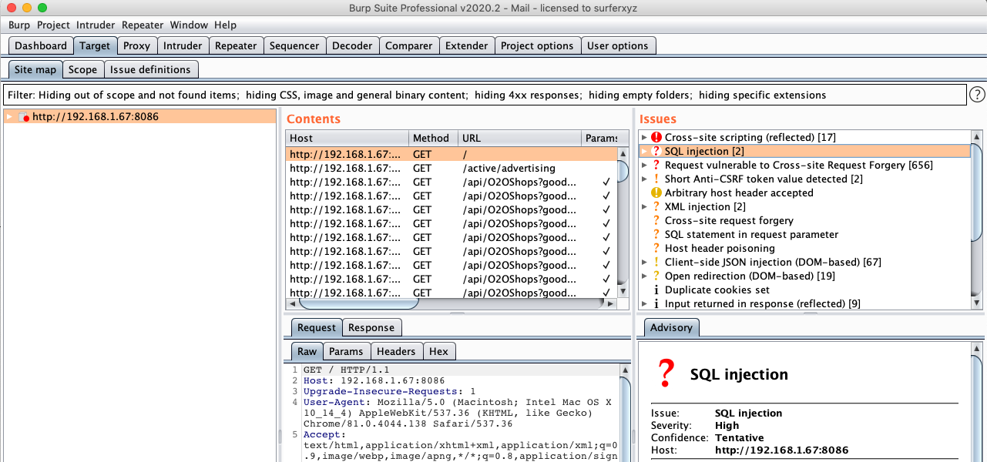
Task: Click the host icon for 192.168.1.67:8086 in tree
Action: (x=24, y=117)
